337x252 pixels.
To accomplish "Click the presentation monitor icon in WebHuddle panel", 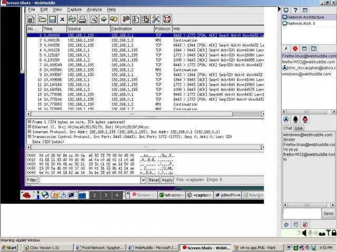I will tap(286, 10).
